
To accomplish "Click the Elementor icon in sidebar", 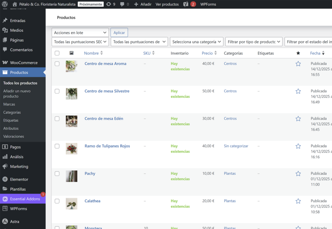I will 5,179.
